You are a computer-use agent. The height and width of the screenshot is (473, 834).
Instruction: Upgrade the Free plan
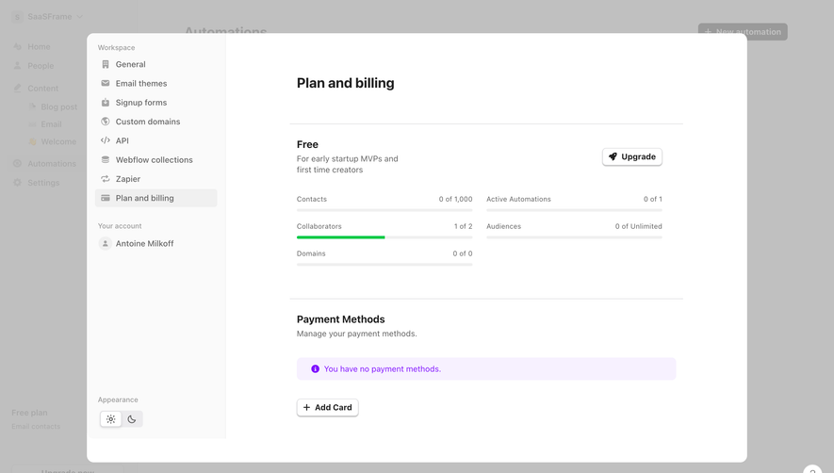pyautogui.click(x=632, y=157)
